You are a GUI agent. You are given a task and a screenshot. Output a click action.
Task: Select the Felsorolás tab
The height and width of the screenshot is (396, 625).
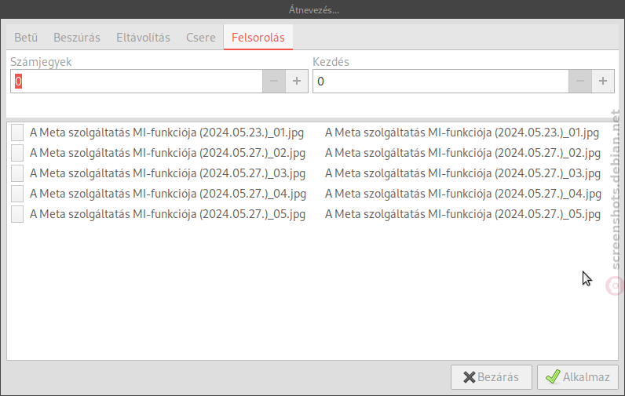click(x=258, y=38)
